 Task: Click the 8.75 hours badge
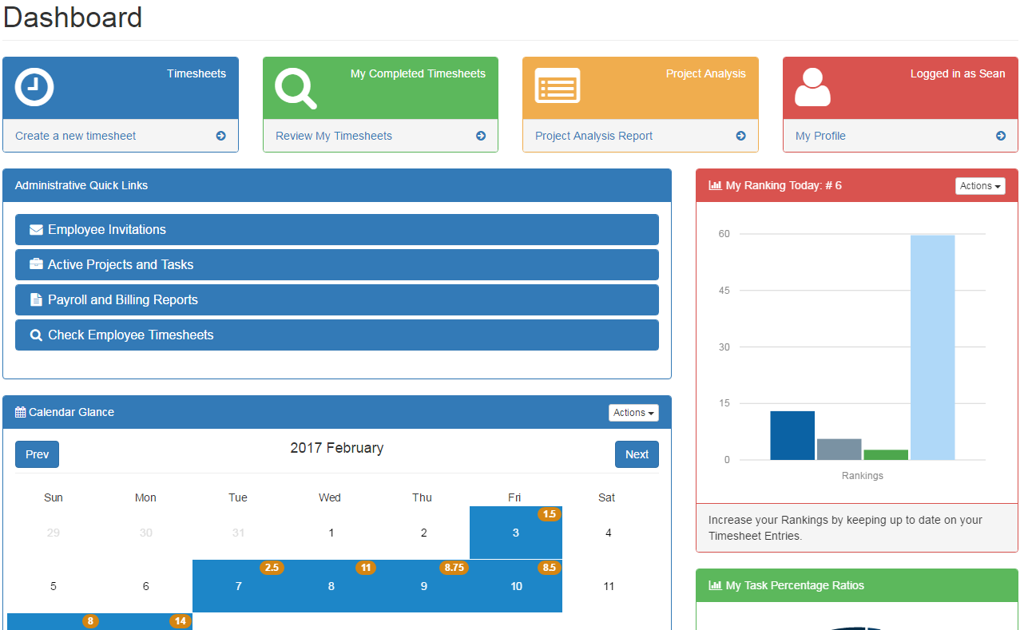[x=454, y=568]
